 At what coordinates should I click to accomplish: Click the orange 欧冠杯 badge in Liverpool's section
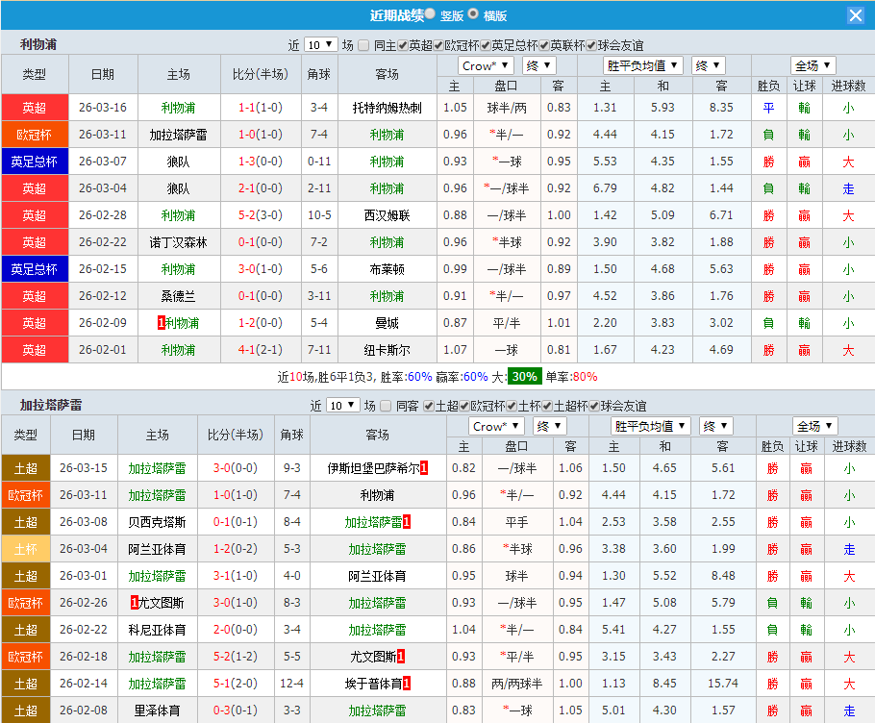point(35,135)
